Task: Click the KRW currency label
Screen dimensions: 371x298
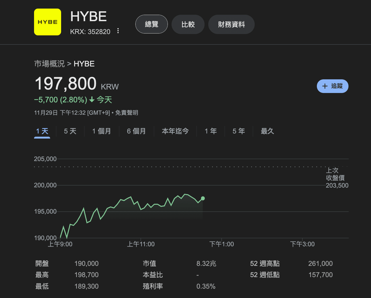Action: coord(110,87)
